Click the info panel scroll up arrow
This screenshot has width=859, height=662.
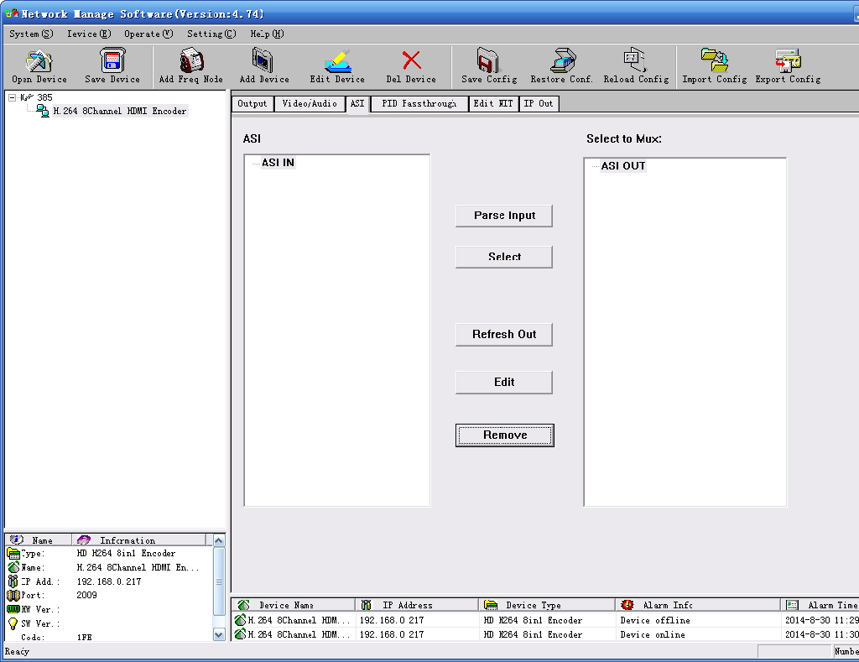219,541
